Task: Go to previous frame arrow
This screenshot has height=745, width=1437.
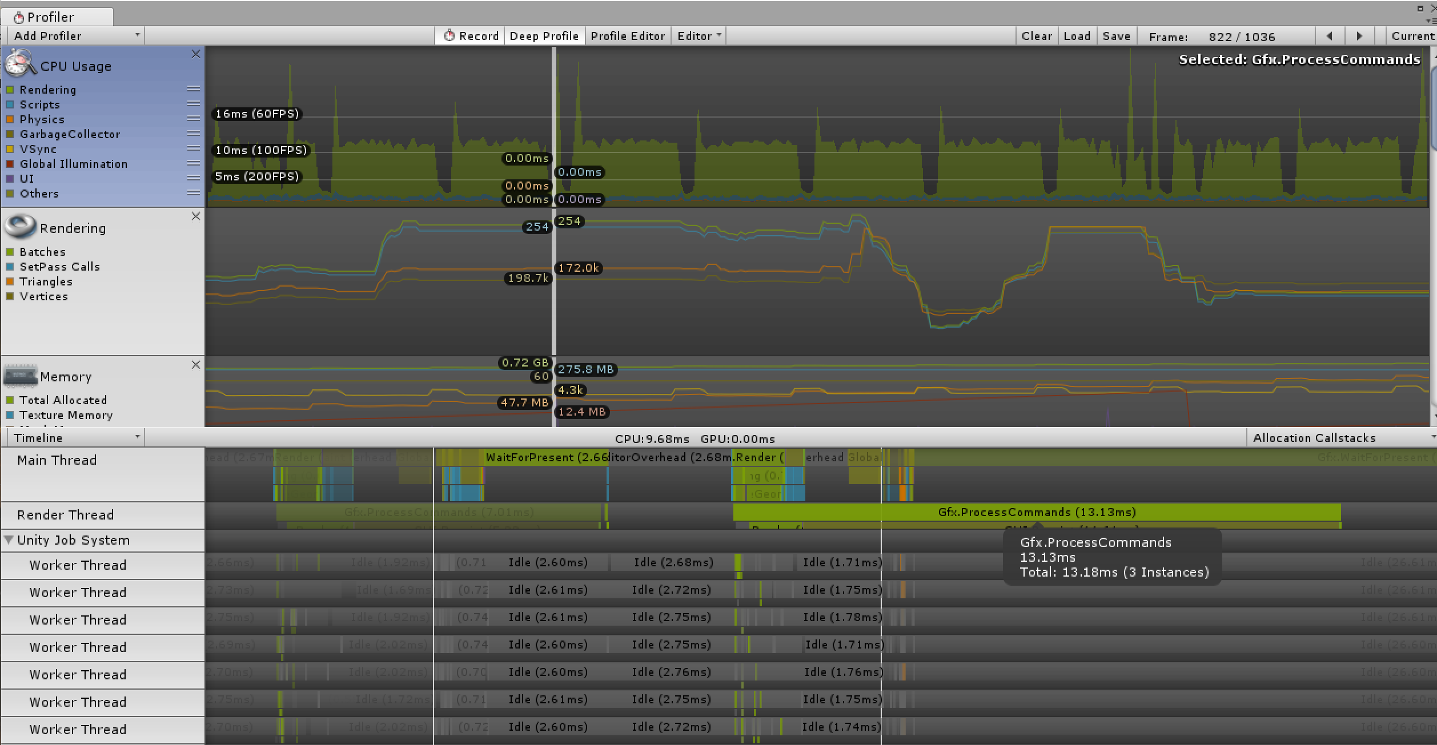Action: click(x=1330, y=36)
